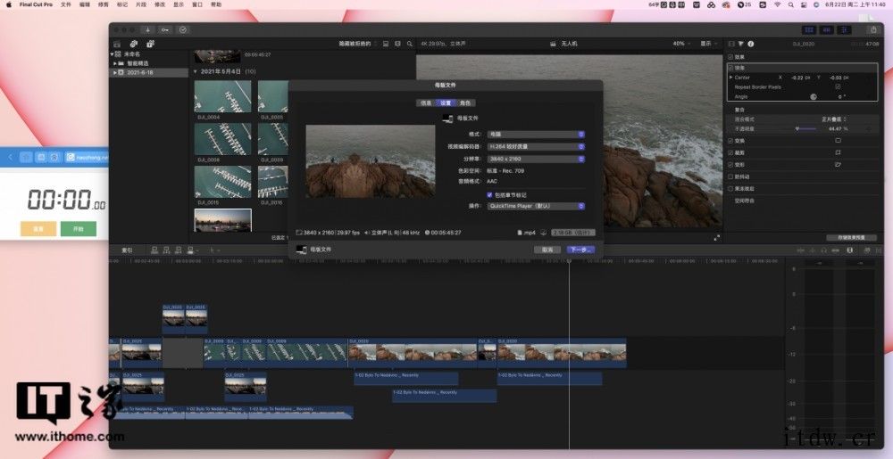Viewport: 893px width, 459px height.
Task: Click insert clip icon above timeline
Action: 166,250
